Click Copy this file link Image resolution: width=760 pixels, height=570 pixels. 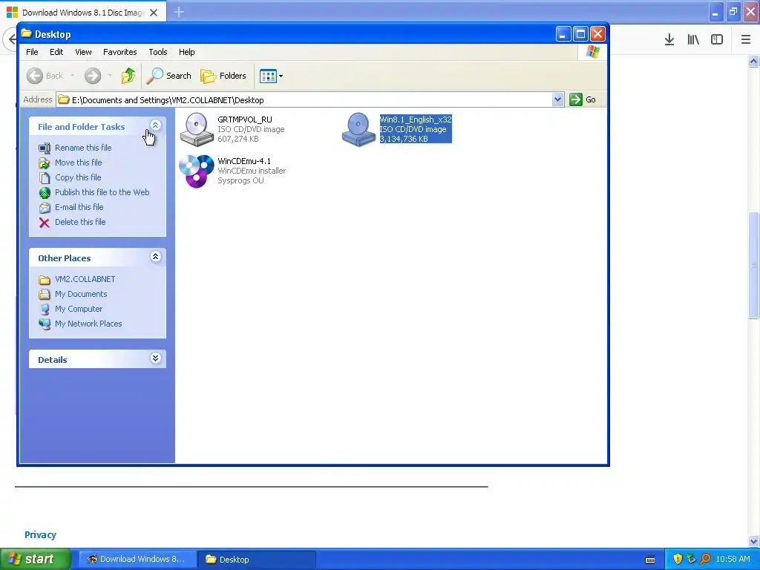pyautogui.click(x=78, y=177)
